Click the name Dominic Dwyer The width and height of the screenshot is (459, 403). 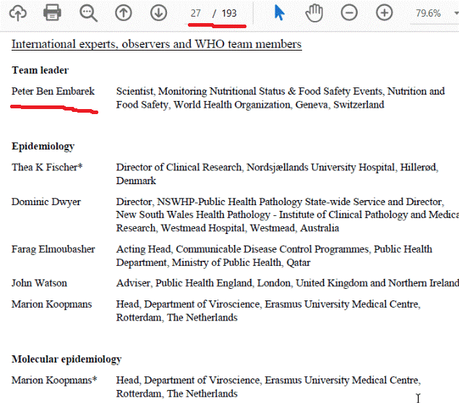pos(46,202)
